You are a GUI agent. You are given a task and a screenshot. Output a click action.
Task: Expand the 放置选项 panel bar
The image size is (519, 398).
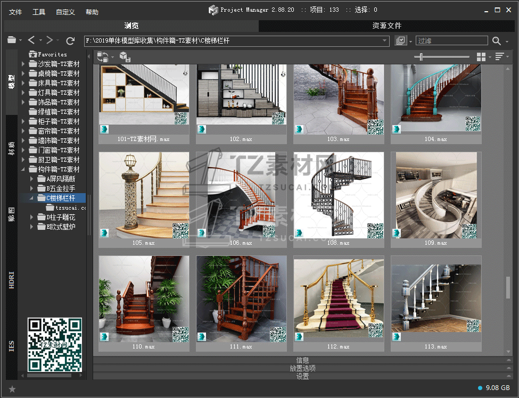(x=302, y=368)
